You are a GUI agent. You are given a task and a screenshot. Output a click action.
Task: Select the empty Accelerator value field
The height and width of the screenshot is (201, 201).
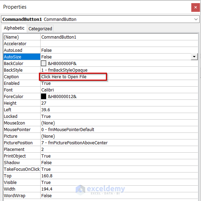click(x=119, y=44)
